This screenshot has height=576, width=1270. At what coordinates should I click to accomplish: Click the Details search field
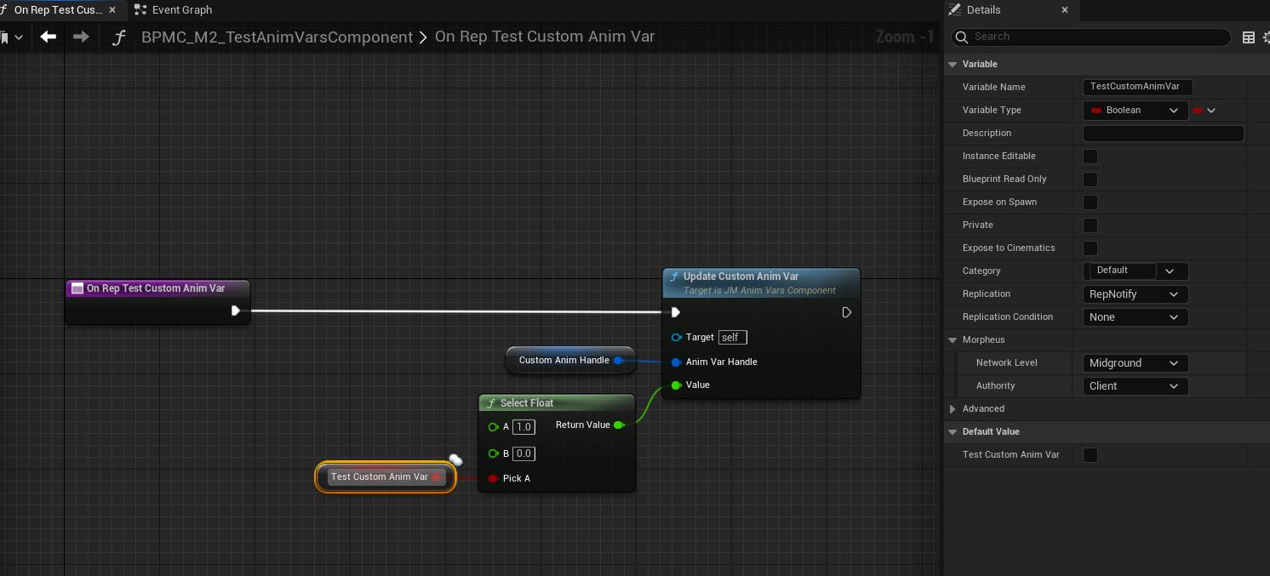[x=1098, y=37]
